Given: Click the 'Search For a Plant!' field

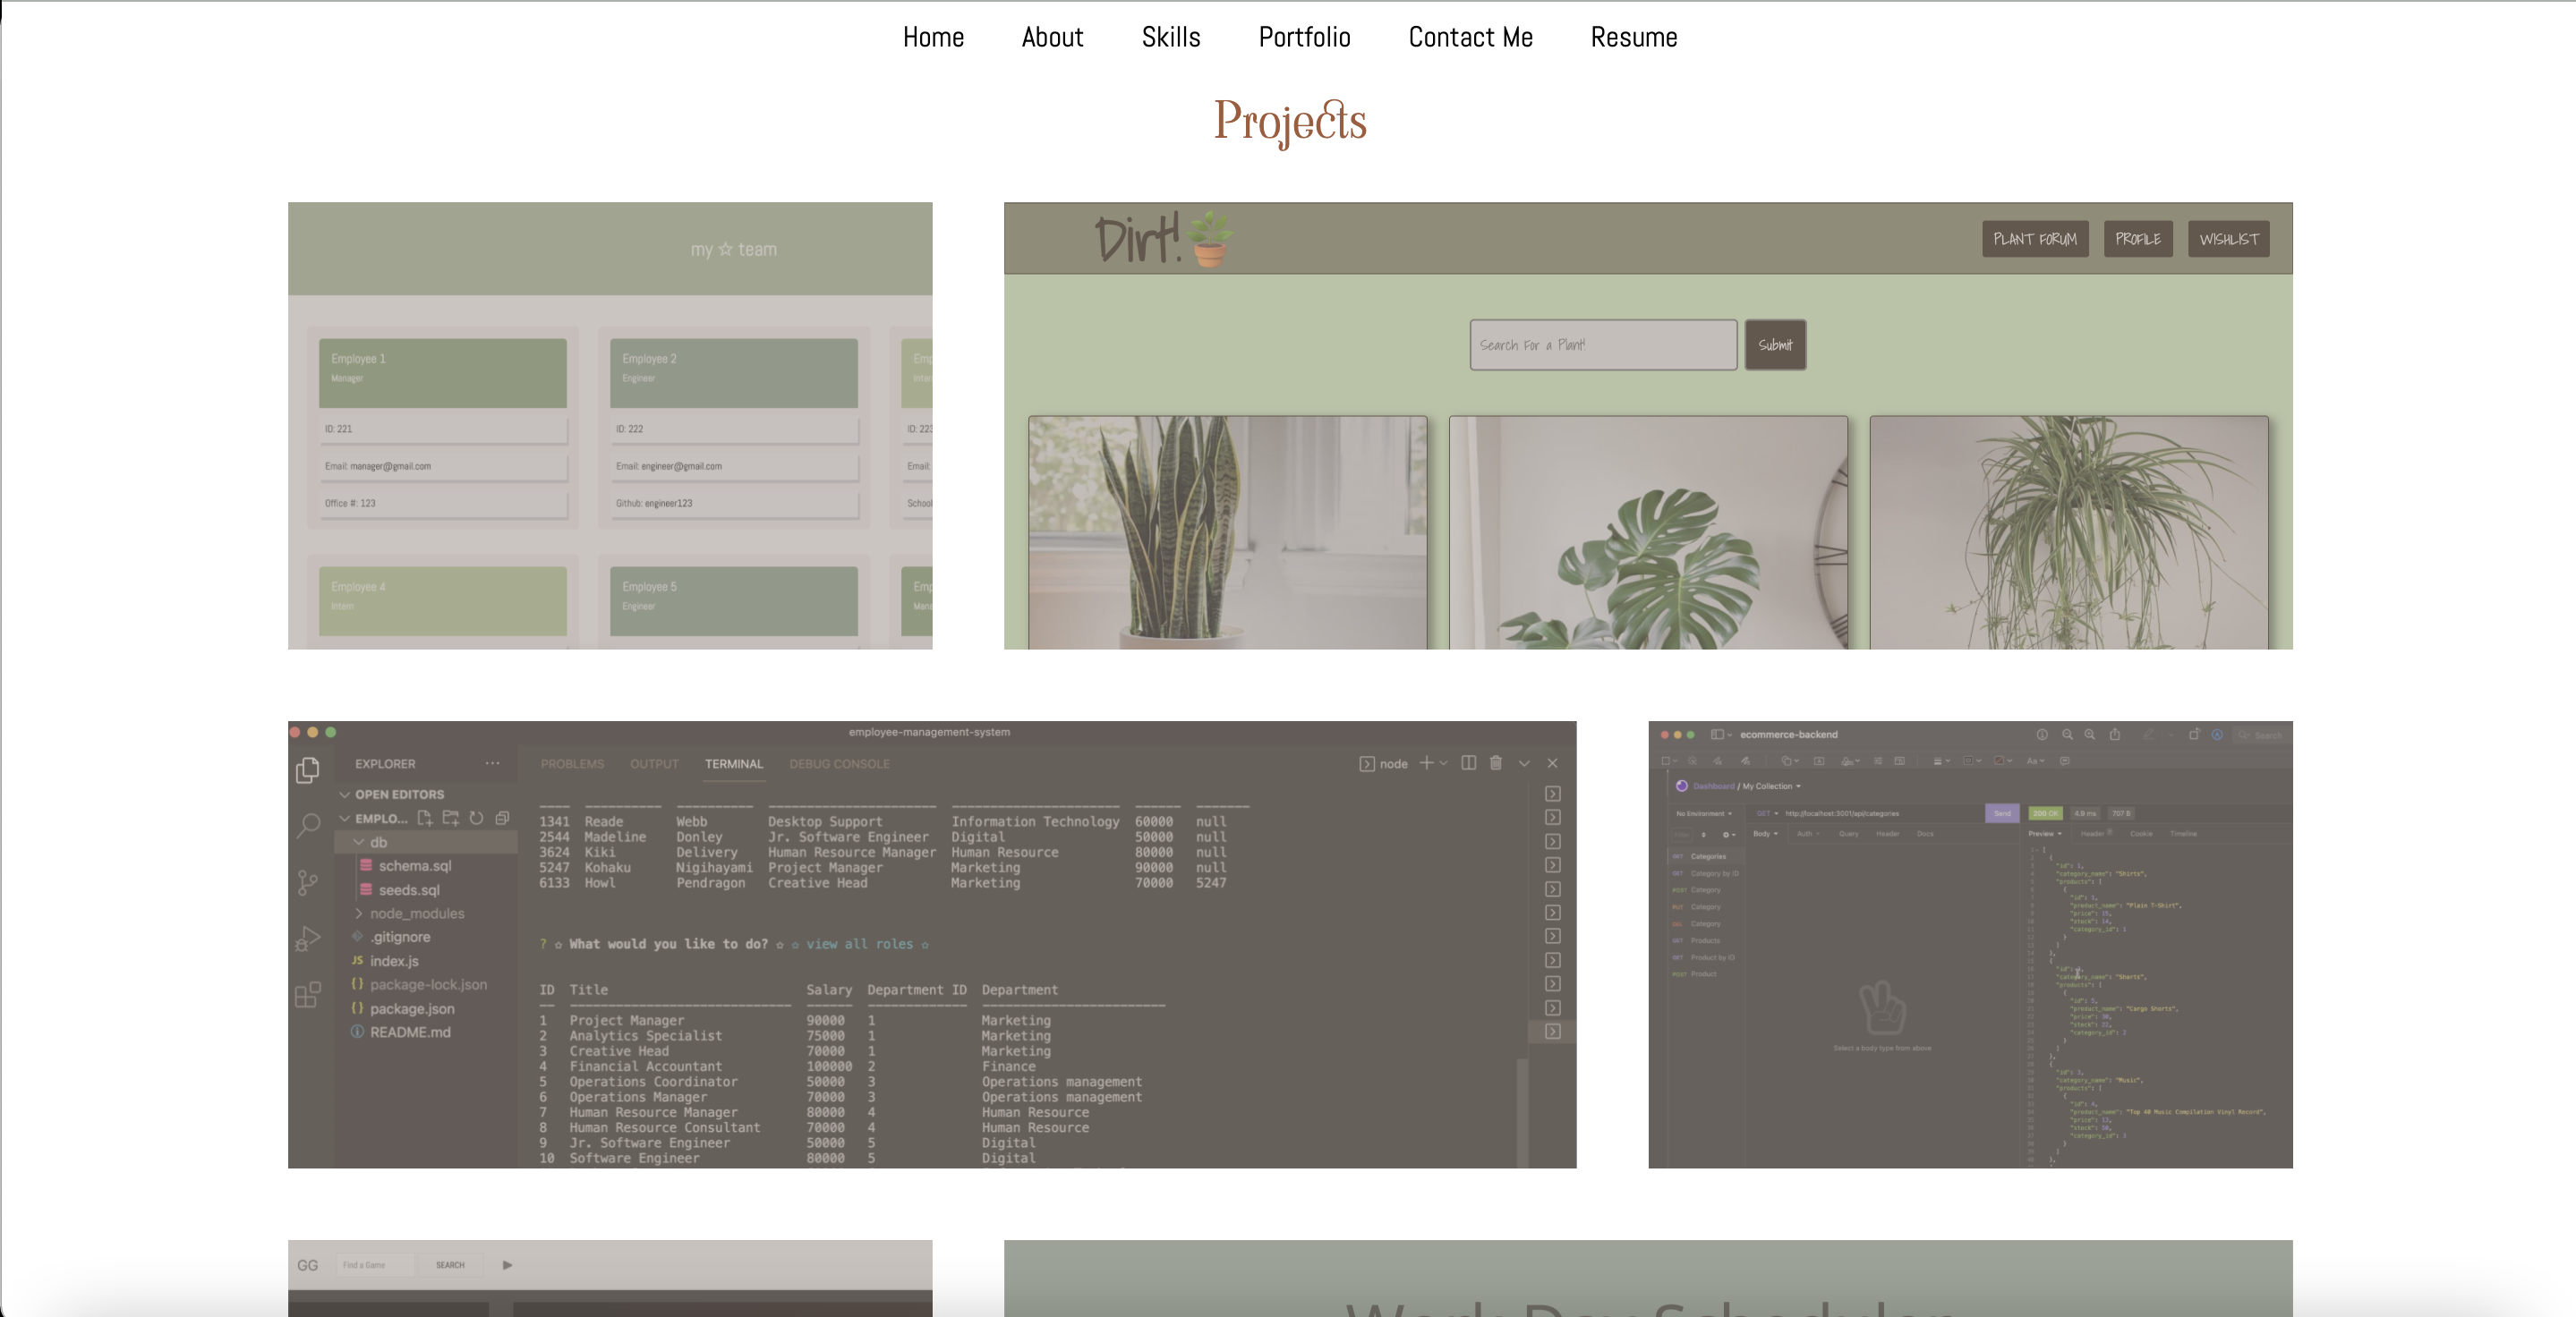Looking at the screenshot, I should (1603, 344).
